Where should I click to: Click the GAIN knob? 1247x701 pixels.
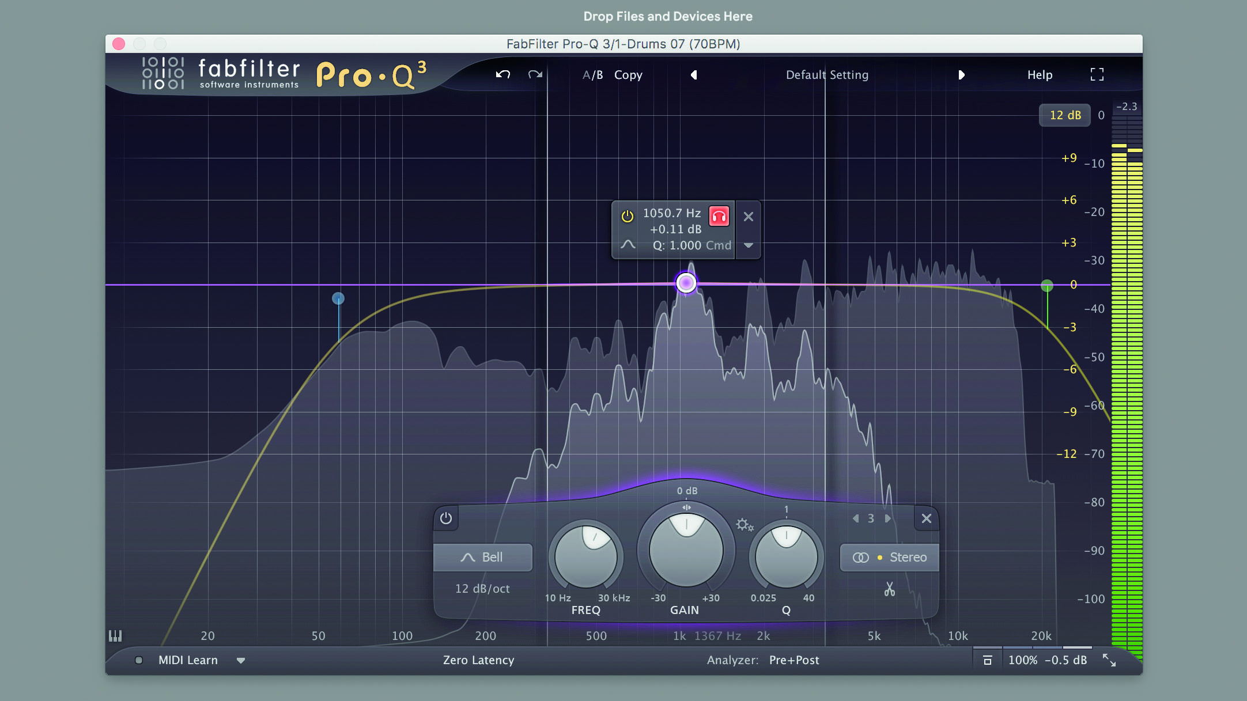(686, 550)
